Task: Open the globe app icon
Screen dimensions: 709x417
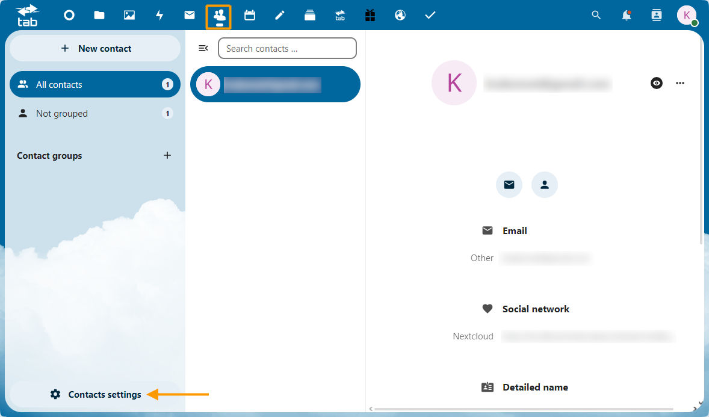Action: click(x=400, y=16)
